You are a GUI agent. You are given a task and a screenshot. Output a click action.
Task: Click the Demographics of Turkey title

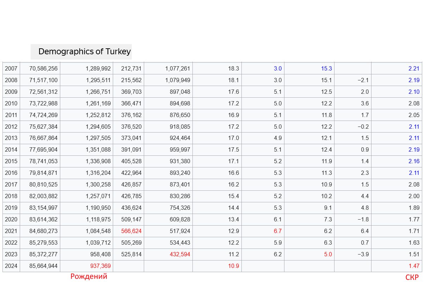pos(84,51)
